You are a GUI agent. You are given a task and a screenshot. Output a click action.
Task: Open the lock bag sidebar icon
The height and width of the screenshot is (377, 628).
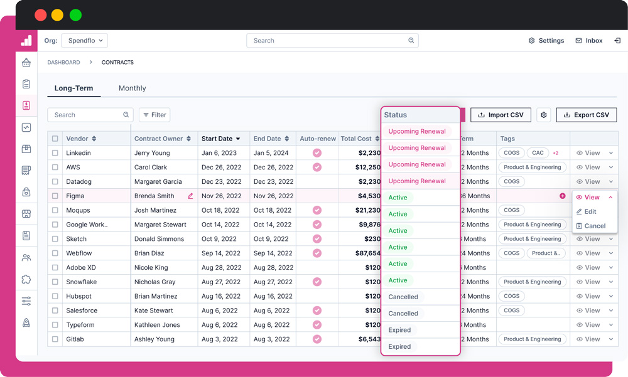coord(26,192)
